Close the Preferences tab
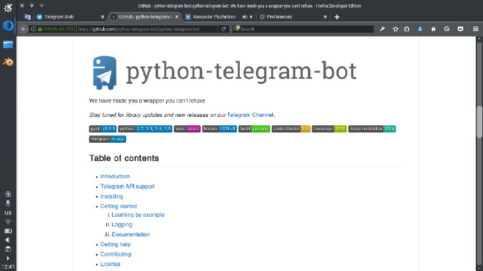This screenshot has height=271, width=483. click(325, 17)
